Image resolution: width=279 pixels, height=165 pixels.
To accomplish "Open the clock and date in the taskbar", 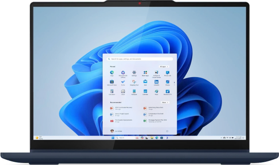I will pos(238,138).
